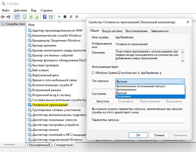Open the Справка menu

pyautogui.click(x=46, y=10)
